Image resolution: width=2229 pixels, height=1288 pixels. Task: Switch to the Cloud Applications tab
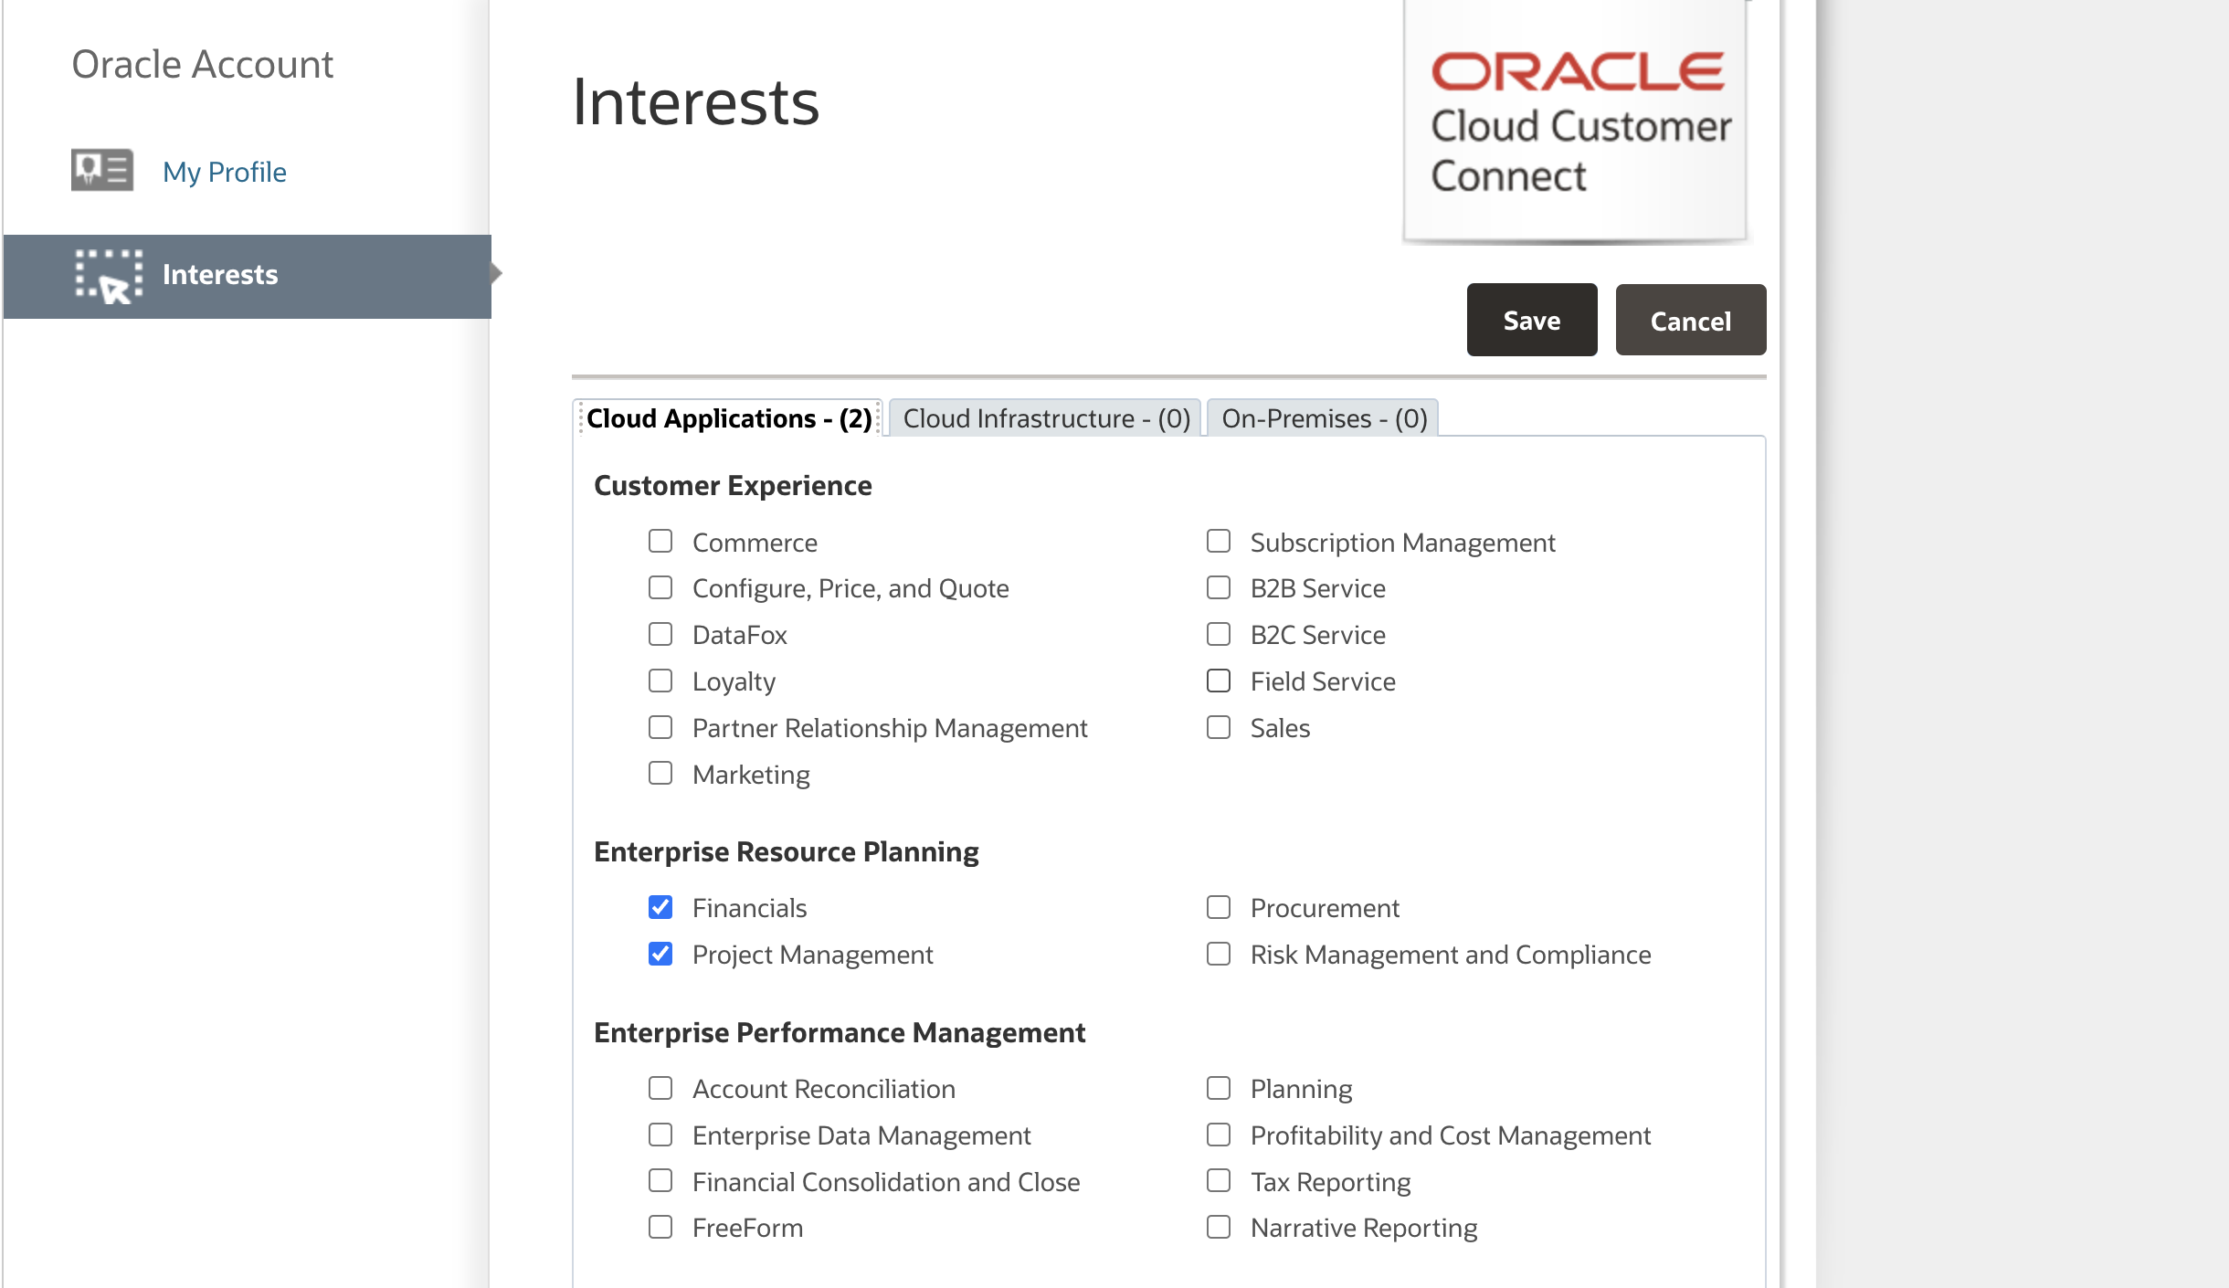click(728, 418)
